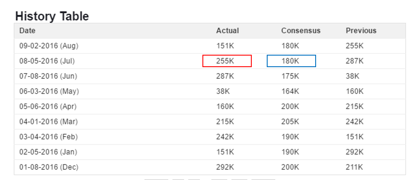Click the 08-05-2016 (Jul) date cell
The image size is (410, 180).
(x=47, y=61)
